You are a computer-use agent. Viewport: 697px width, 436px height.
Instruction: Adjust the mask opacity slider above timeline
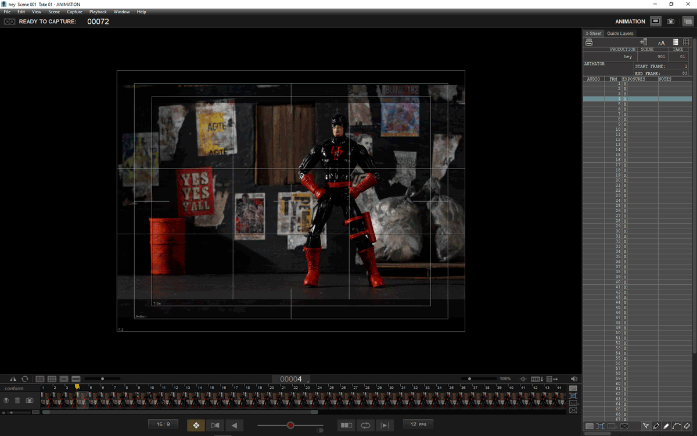102,378
